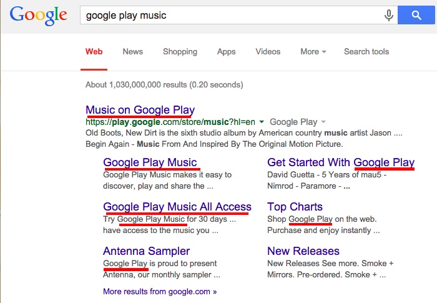437x303 pixels.
Task: Click More results from google.com link
Action: [x=160, y=292]
